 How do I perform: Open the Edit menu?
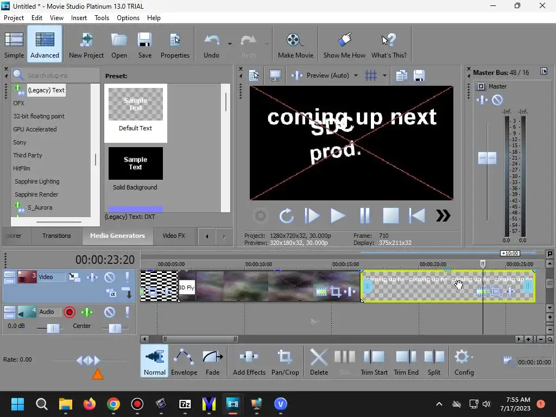(x=37, y=18)
